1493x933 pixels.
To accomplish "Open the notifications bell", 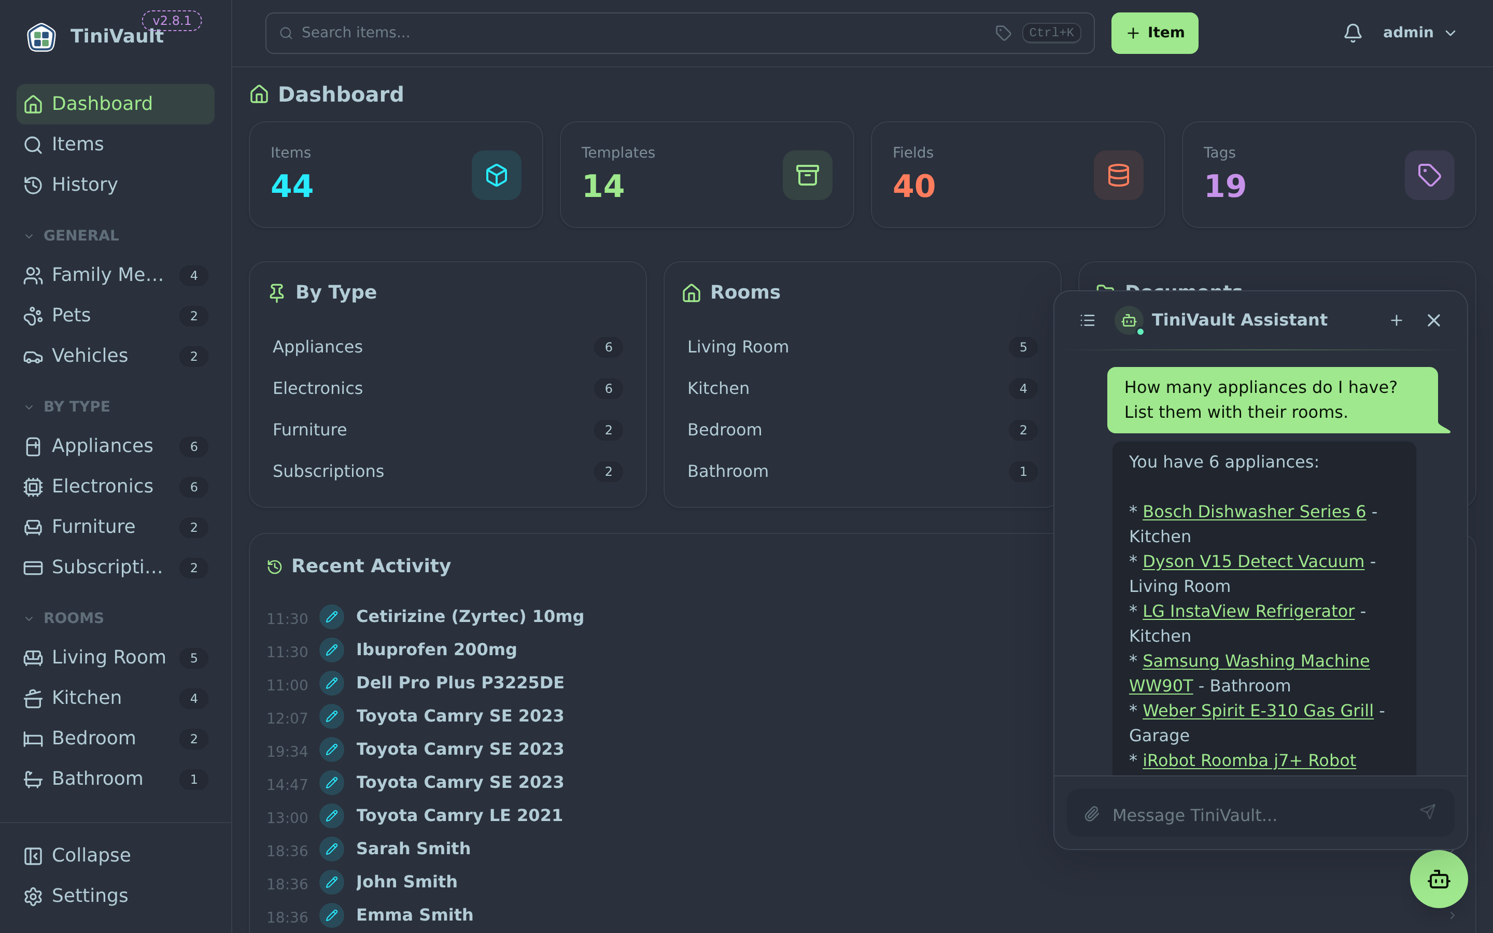I will 1353,33.
